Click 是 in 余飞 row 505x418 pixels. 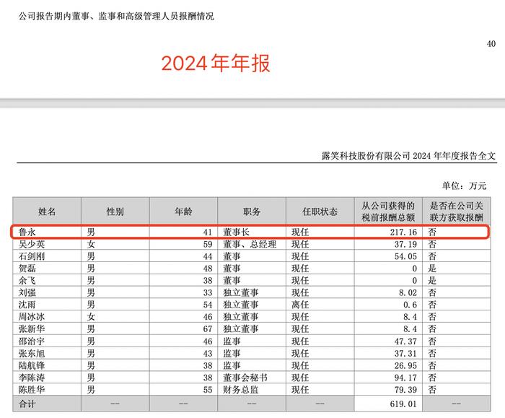pyautogui.click(x=432, y=281)
